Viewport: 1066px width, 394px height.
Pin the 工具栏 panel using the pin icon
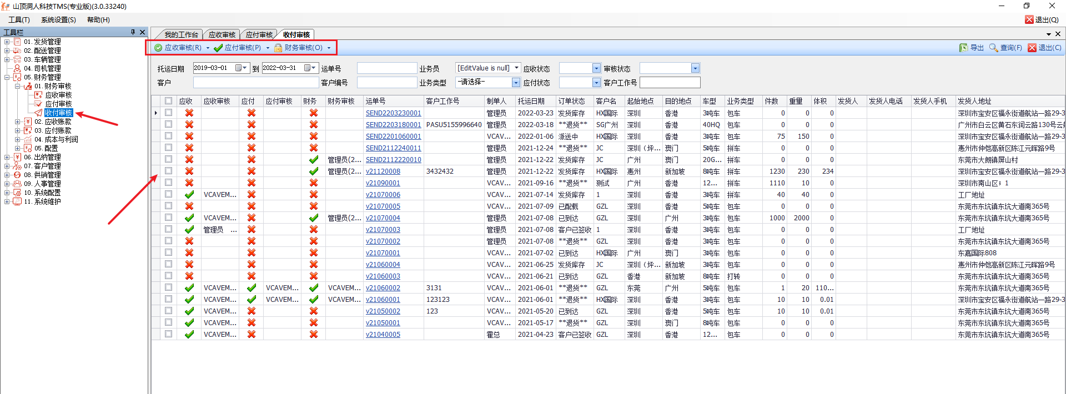coord(133,32)
